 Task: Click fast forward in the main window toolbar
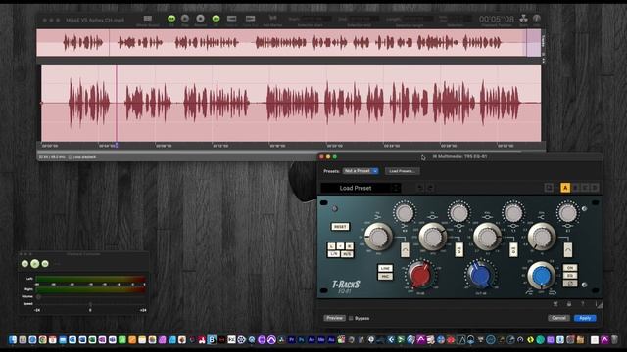tap(216, 19)
